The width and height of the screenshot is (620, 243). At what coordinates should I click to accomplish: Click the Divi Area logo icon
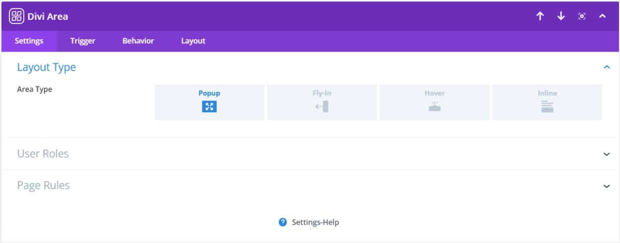(16, 16)
